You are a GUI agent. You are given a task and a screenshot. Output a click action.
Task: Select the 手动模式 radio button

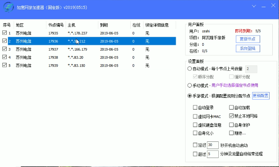(190, 85)
